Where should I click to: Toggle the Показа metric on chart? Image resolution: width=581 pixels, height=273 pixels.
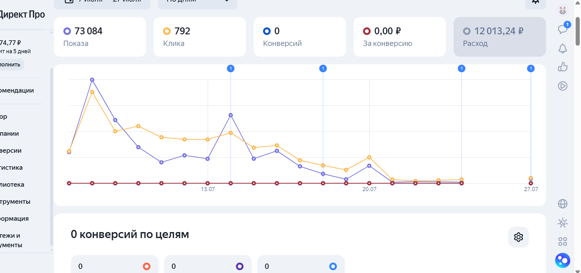(x=100, y=37)
